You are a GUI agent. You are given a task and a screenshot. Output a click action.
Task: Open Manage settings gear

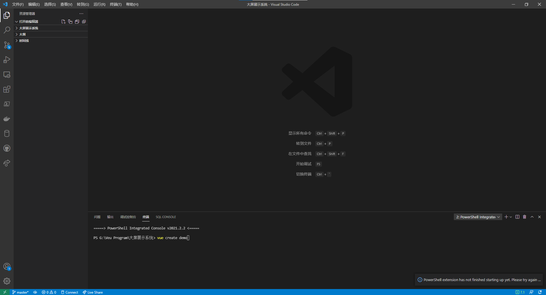(7, 281)
